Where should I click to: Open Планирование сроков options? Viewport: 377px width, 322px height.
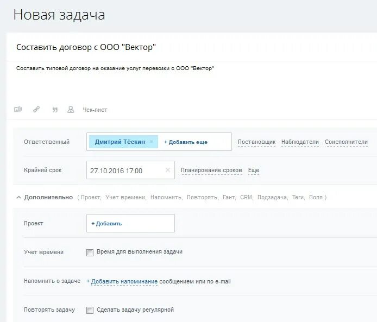pyautogui.click(x=211, y=170)
